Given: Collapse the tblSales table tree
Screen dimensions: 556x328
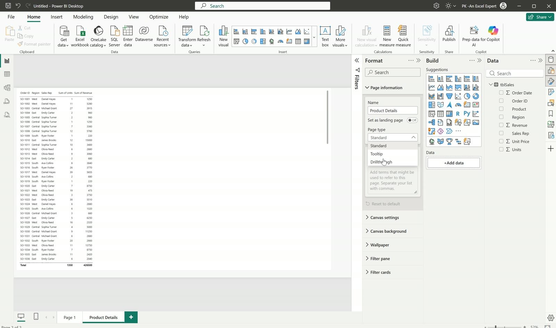Looking at the screenshot, I should point(491,84).
